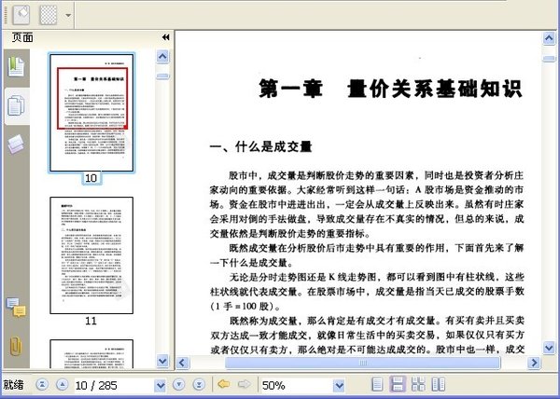Go to the last page button

[x=199, y=384]
